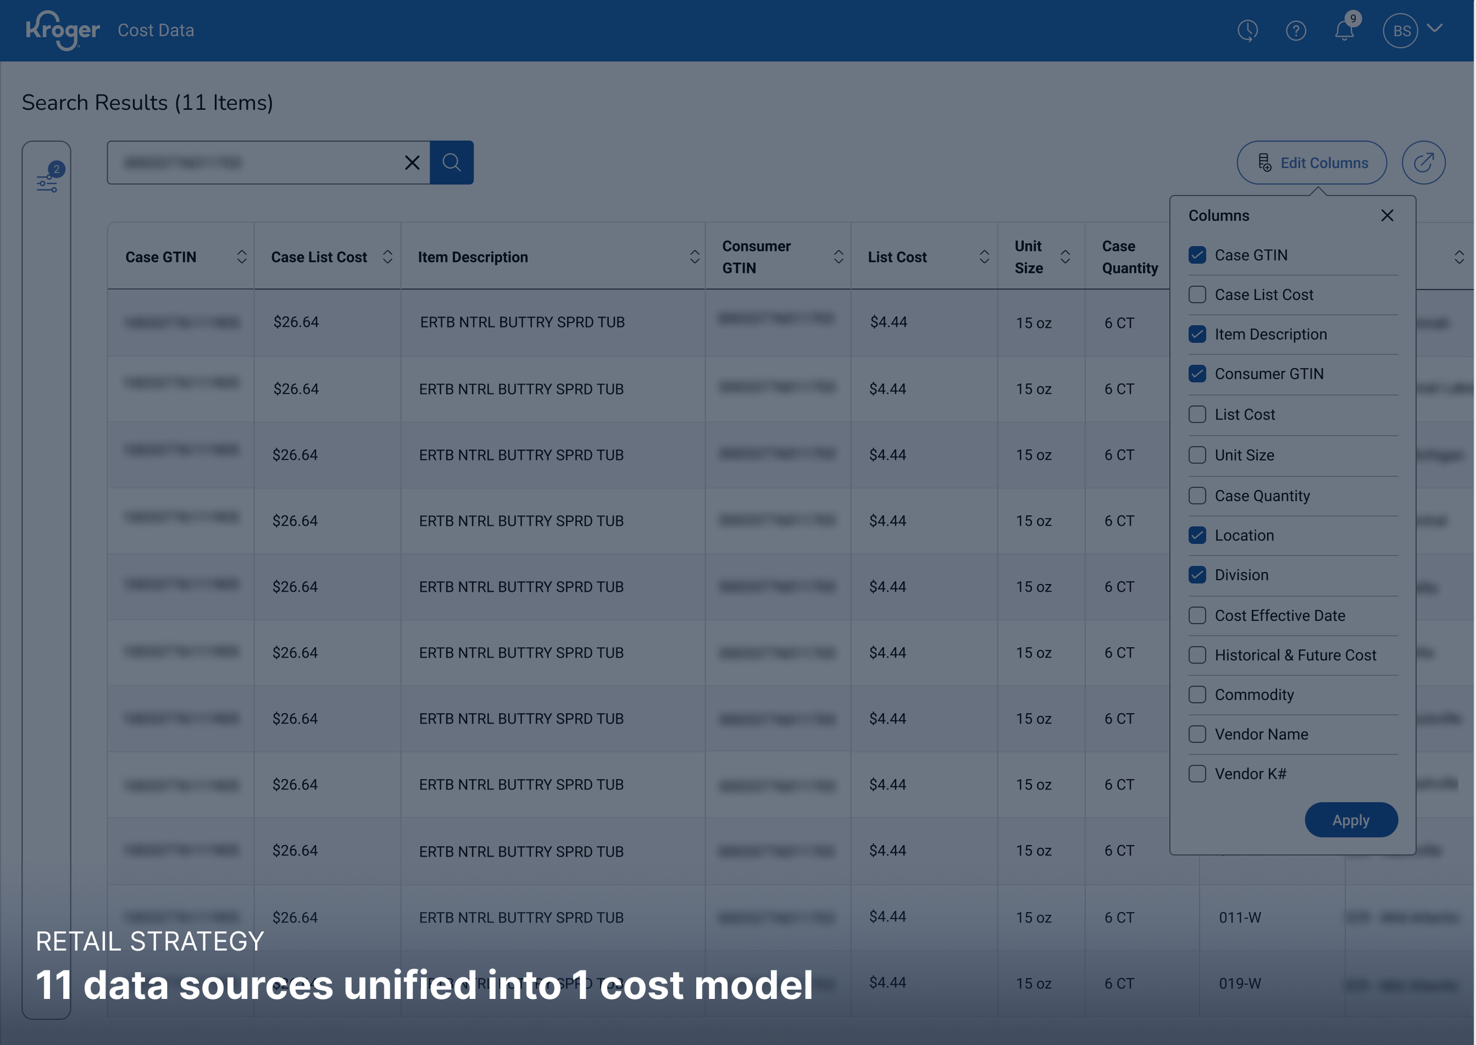This screenshot has width=1476, height=1045.
Task: Open notifications bell showing 9 alerts
Action: (x=1344, y=30)
